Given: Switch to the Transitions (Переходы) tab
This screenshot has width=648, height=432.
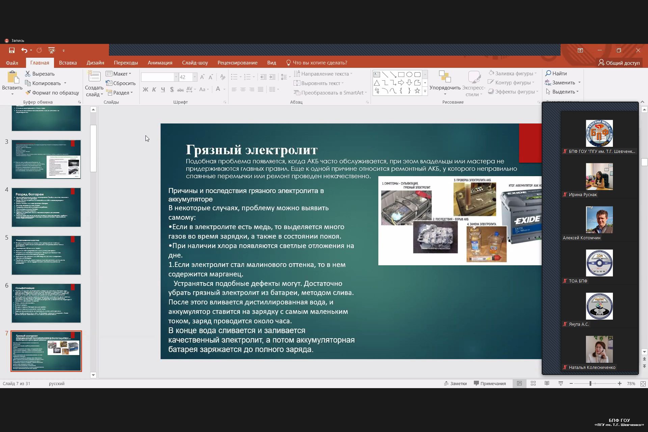Looking at the screenshot, I should click(126, 63).
